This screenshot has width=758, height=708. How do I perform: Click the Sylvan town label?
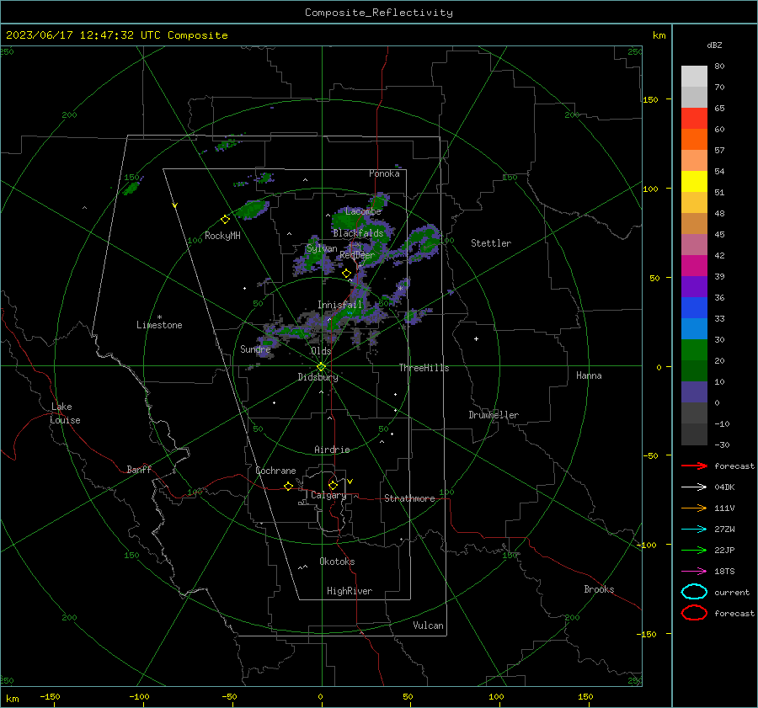(x=322, y=248)
